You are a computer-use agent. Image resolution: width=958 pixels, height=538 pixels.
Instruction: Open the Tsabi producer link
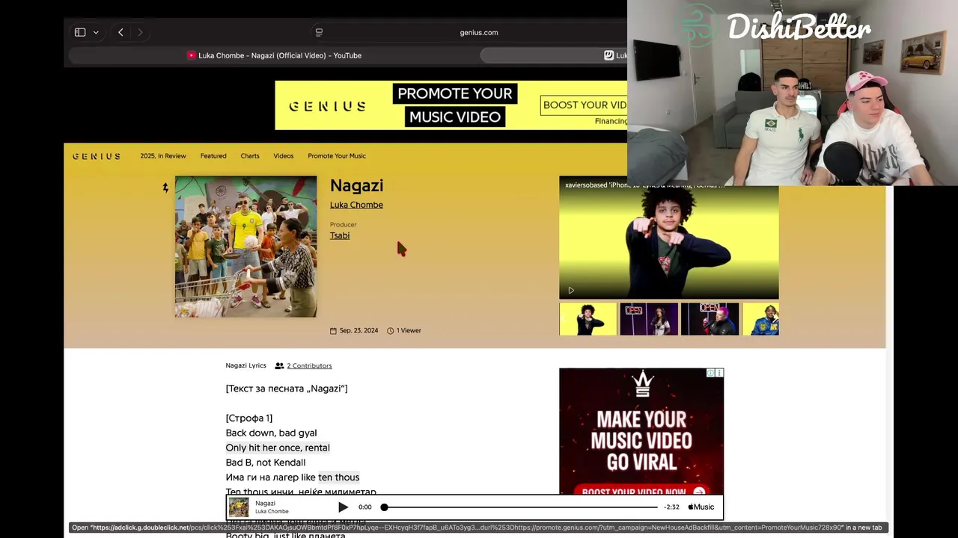point(340,235)
